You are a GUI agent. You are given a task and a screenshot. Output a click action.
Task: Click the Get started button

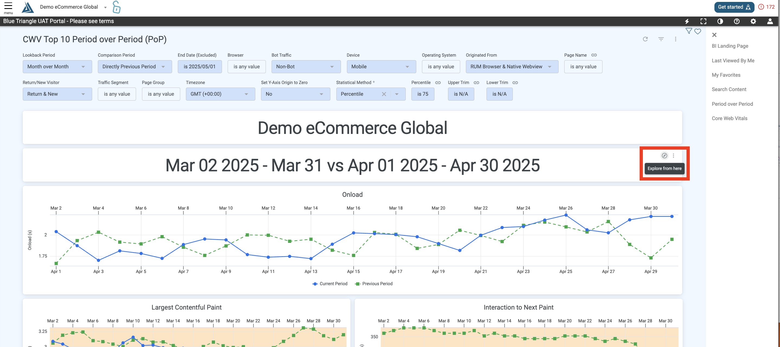(734, 7)
